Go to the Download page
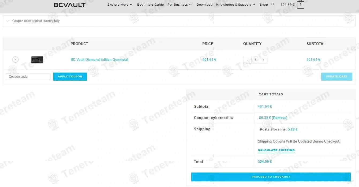This screenshot has height=187, width=359. (x=204, y=5)
